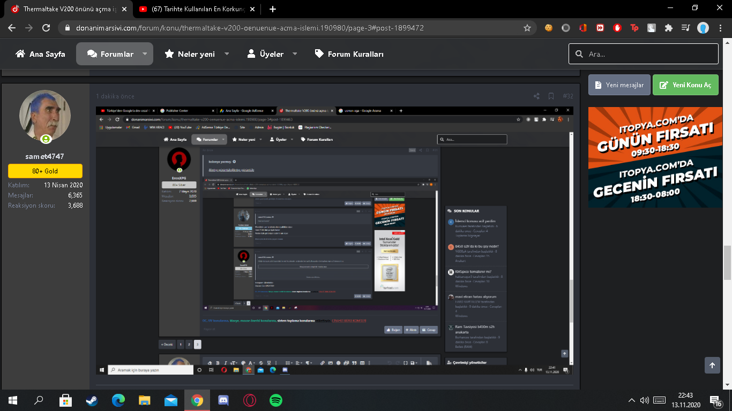Open the Mail app from taskbar
Screen dimensions: 732x411
[170, 400]
